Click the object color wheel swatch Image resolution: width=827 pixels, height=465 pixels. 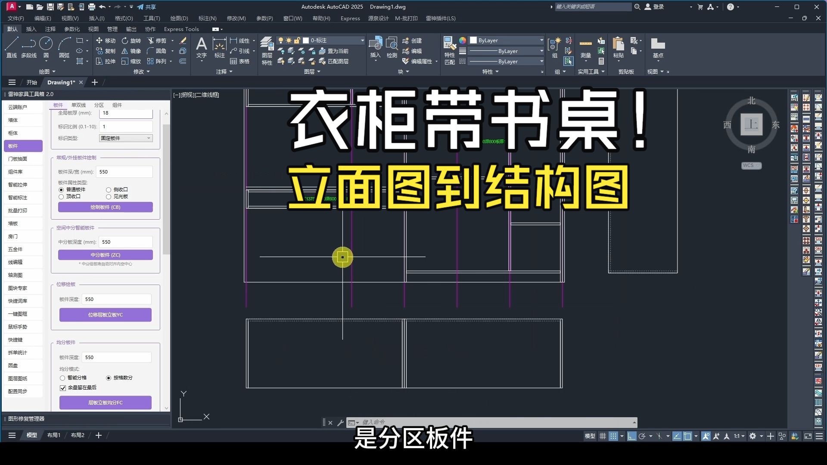(x=463, y=40)
